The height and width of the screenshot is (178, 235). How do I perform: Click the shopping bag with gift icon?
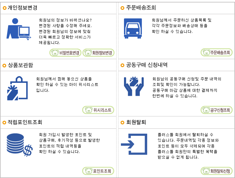(17, 88)
